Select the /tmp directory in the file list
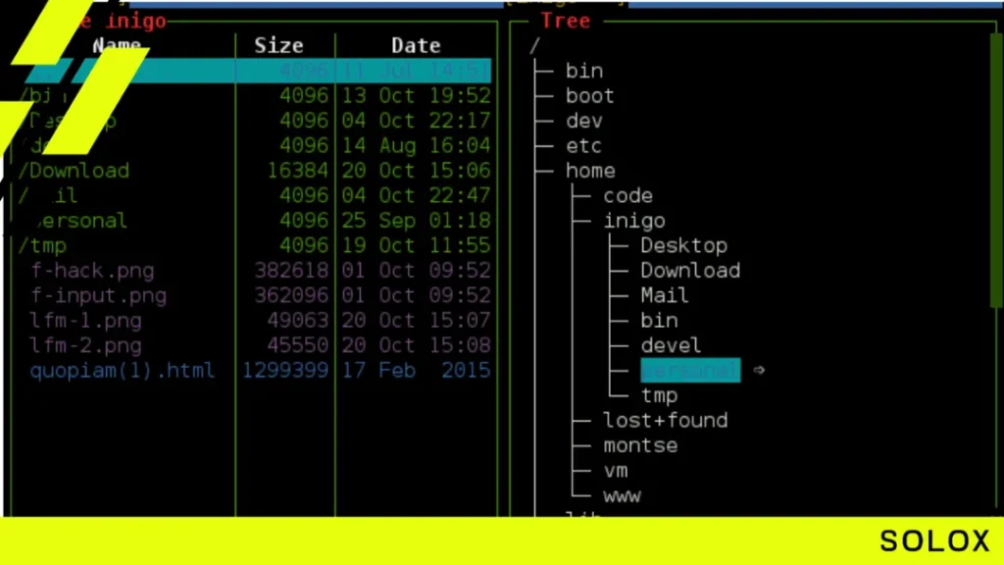The width and height of the screenshot is (1004, 565). coord(42,245)
